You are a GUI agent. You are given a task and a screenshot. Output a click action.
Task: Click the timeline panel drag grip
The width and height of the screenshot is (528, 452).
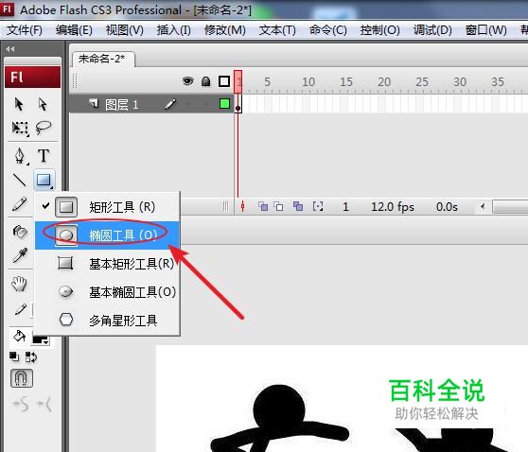(x=75, y=81)
